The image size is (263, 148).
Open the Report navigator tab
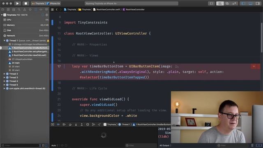(x=46, y=9)
